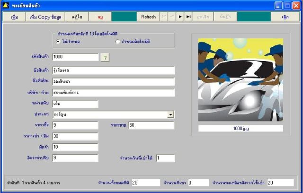Click the เพิ่ม add button

14,17
